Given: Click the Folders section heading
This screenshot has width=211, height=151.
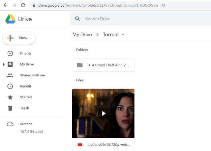Looking at the screenshot, I should 82,50.
